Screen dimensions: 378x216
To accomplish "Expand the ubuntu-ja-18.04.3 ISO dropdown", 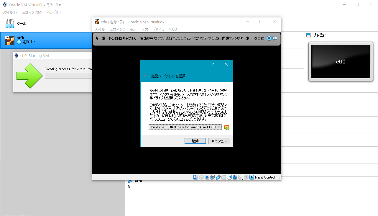I will tap(185, 127).
